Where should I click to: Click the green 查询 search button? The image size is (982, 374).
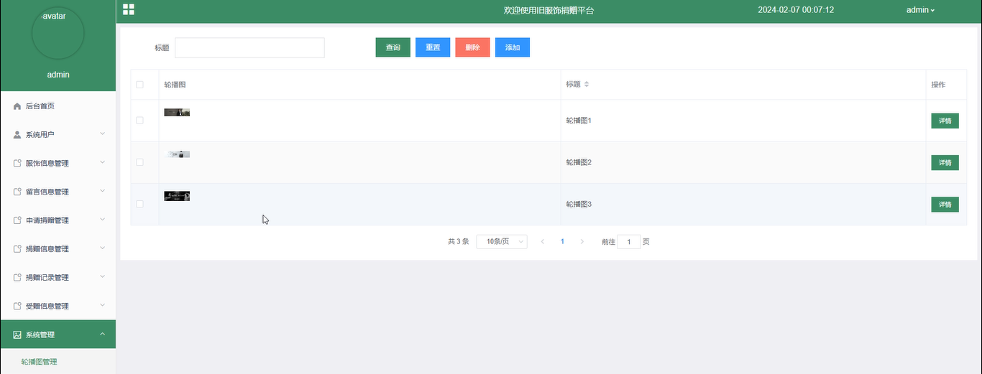coord(393,47)
